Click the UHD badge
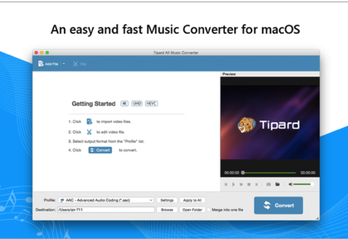The width and height of the screenshot is (348, 239). [x=137, y=103]
